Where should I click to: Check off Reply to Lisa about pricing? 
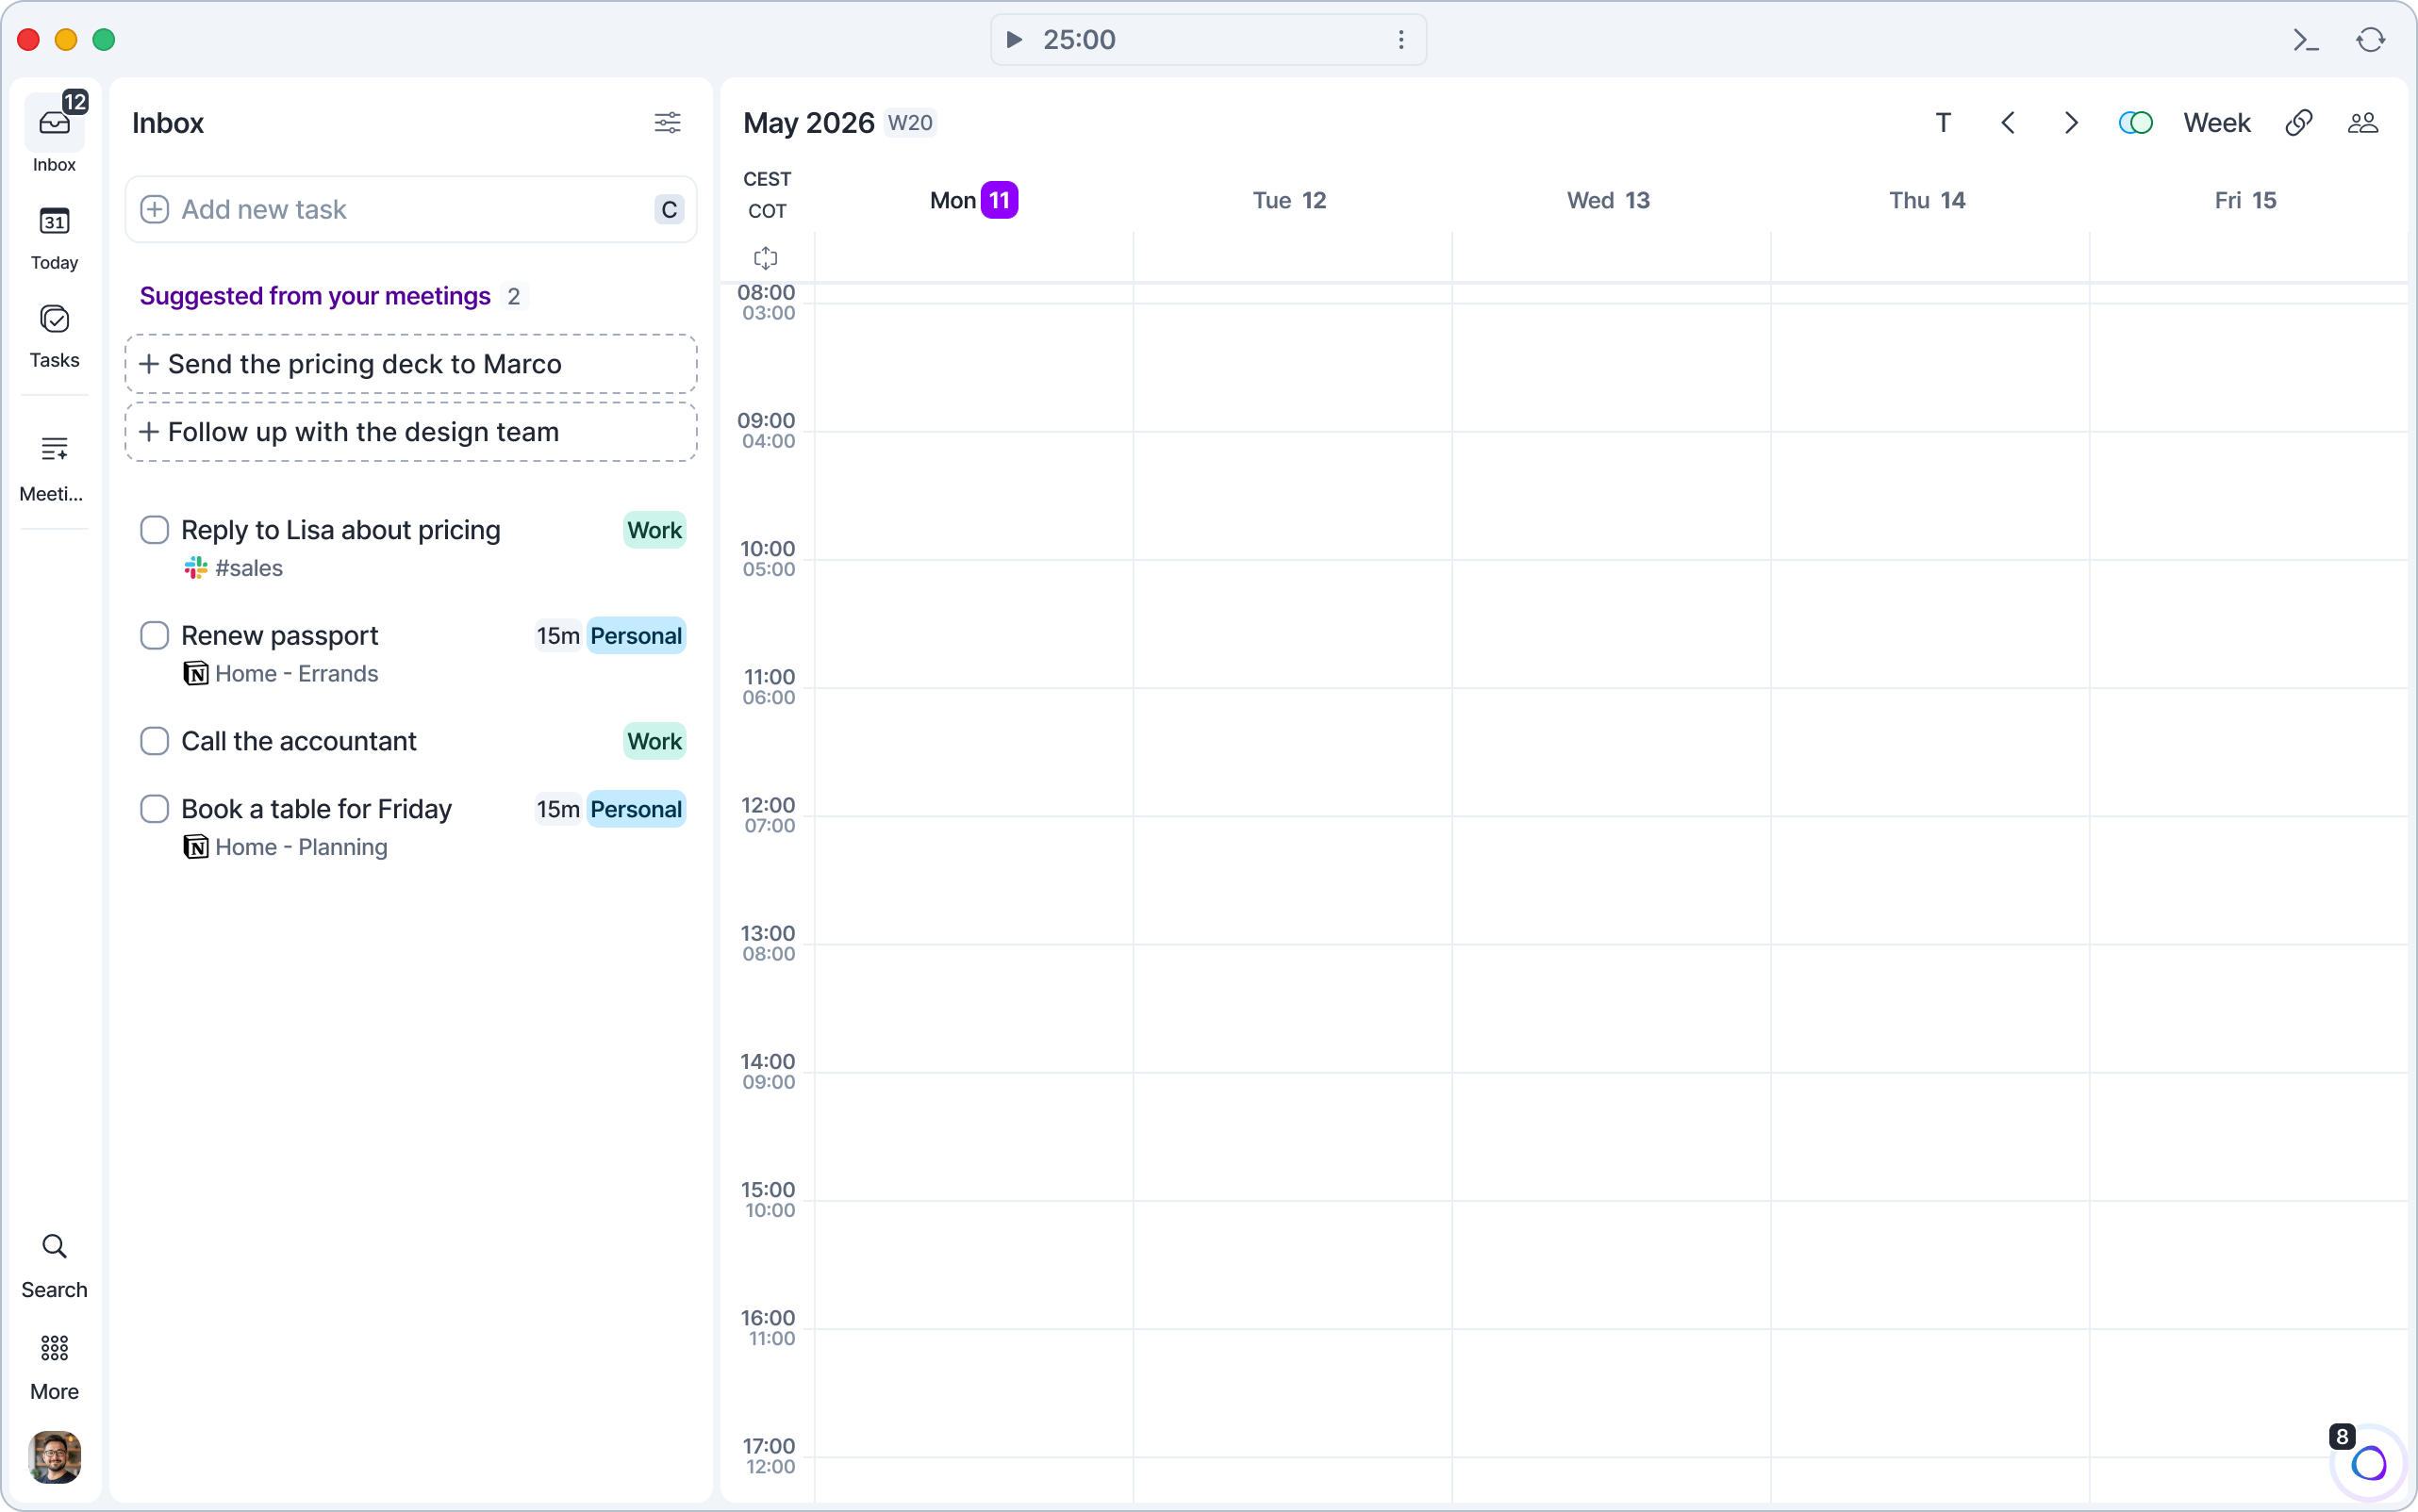[154, 530]
